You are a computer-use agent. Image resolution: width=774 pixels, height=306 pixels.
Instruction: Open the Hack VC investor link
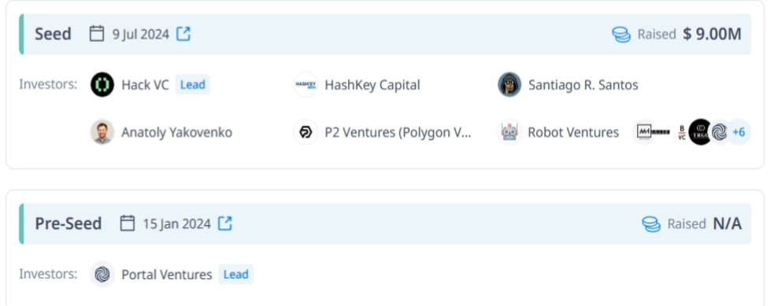click(145, 85)
